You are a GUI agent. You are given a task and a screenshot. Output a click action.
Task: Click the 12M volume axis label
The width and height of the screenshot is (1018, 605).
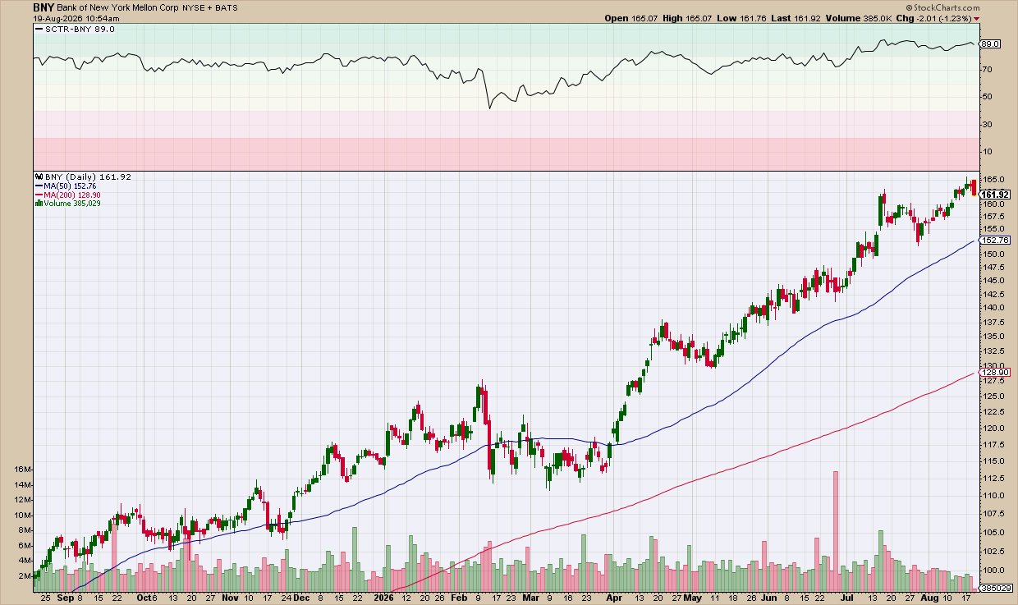[x=23, y=500]
